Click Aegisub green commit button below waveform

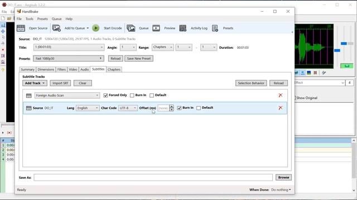347,66
